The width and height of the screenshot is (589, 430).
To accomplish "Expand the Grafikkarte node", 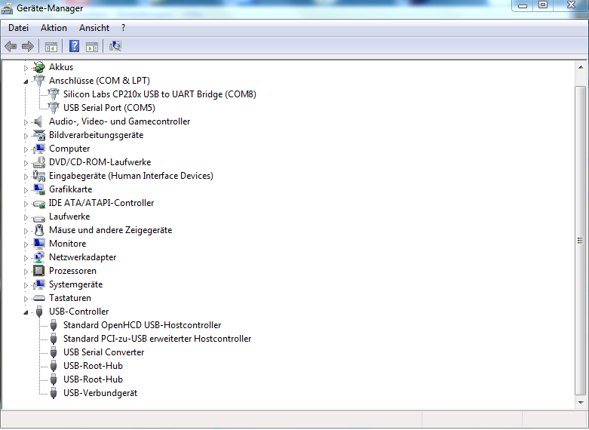I will 26,190.
